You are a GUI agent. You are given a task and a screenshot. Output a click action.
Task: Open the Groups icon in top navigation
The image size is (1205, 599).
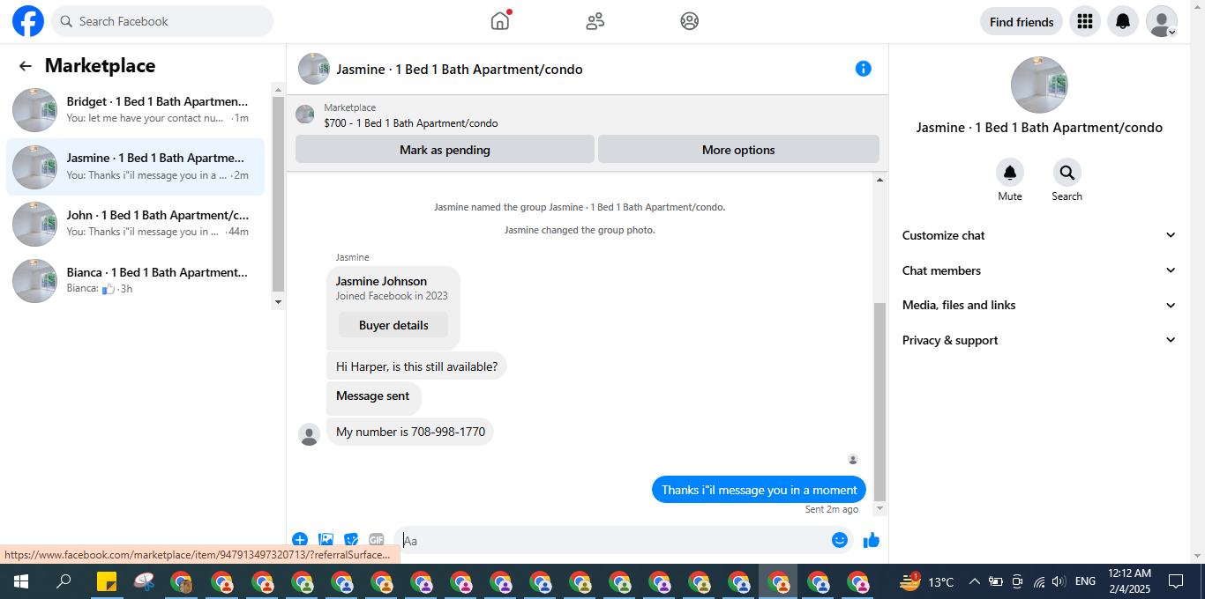pos(690,21)
